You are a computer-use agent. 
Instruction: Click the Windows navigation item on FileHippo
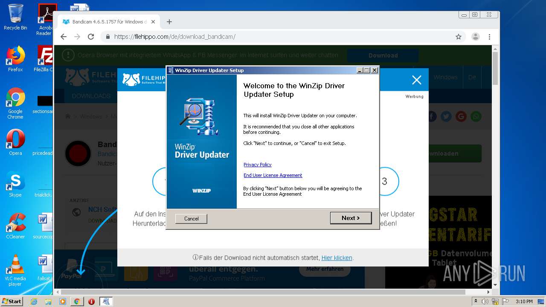[x=445, y=77]
